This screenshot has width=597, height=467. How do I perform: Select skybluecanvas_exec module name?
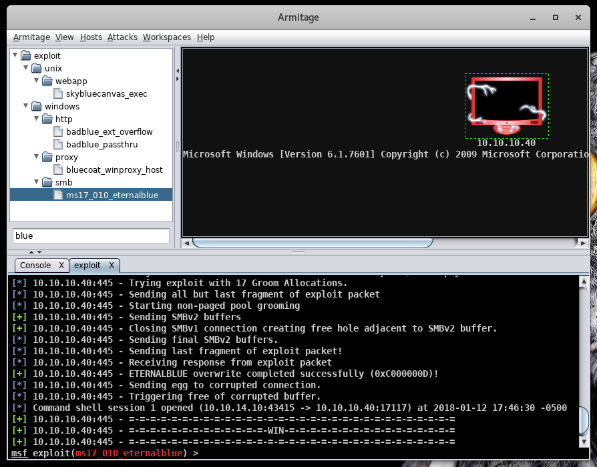click(106, 93)
